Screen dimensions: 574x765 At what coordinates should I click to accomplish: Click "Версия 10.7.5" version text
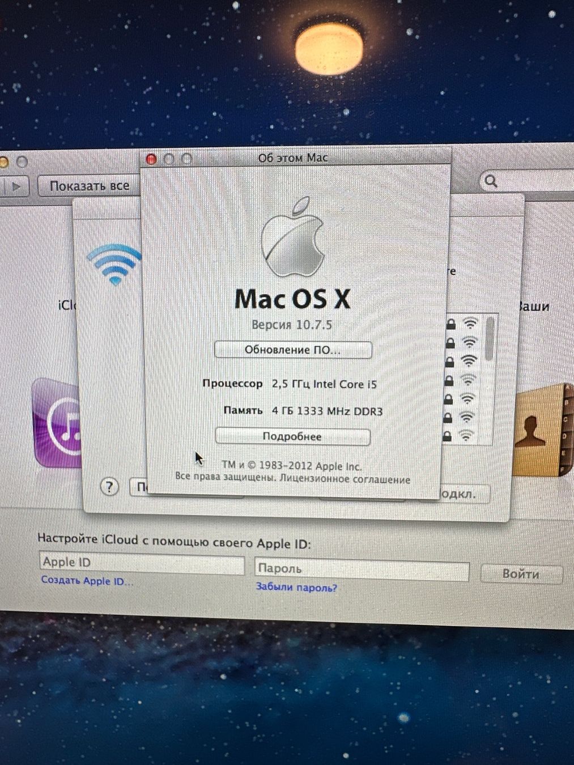(x=292, y=325)
